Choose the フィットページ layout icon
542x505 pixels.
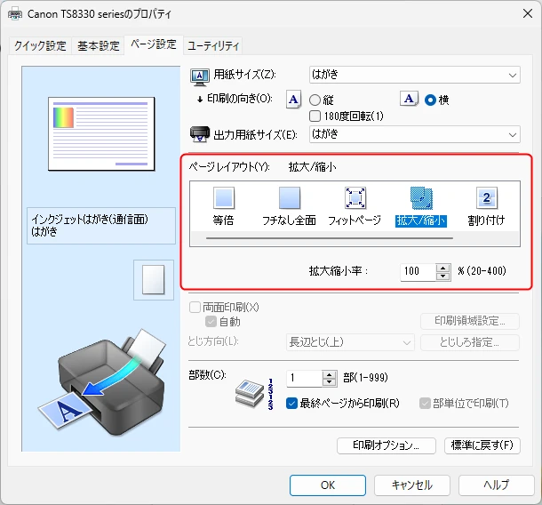click(355, 198)
